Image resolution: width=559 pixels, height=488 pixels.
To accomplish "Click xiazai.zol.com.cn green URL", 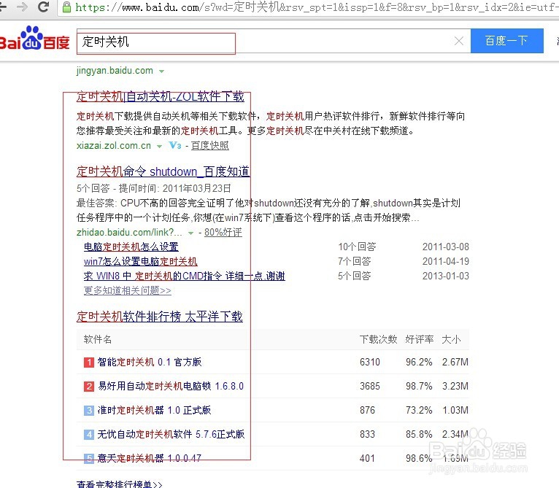I will (x=114, y=145).
